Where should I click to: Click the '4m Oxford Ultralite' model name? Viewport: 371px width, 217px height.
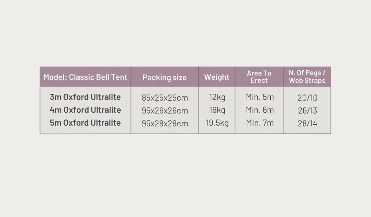coord(85,110)
